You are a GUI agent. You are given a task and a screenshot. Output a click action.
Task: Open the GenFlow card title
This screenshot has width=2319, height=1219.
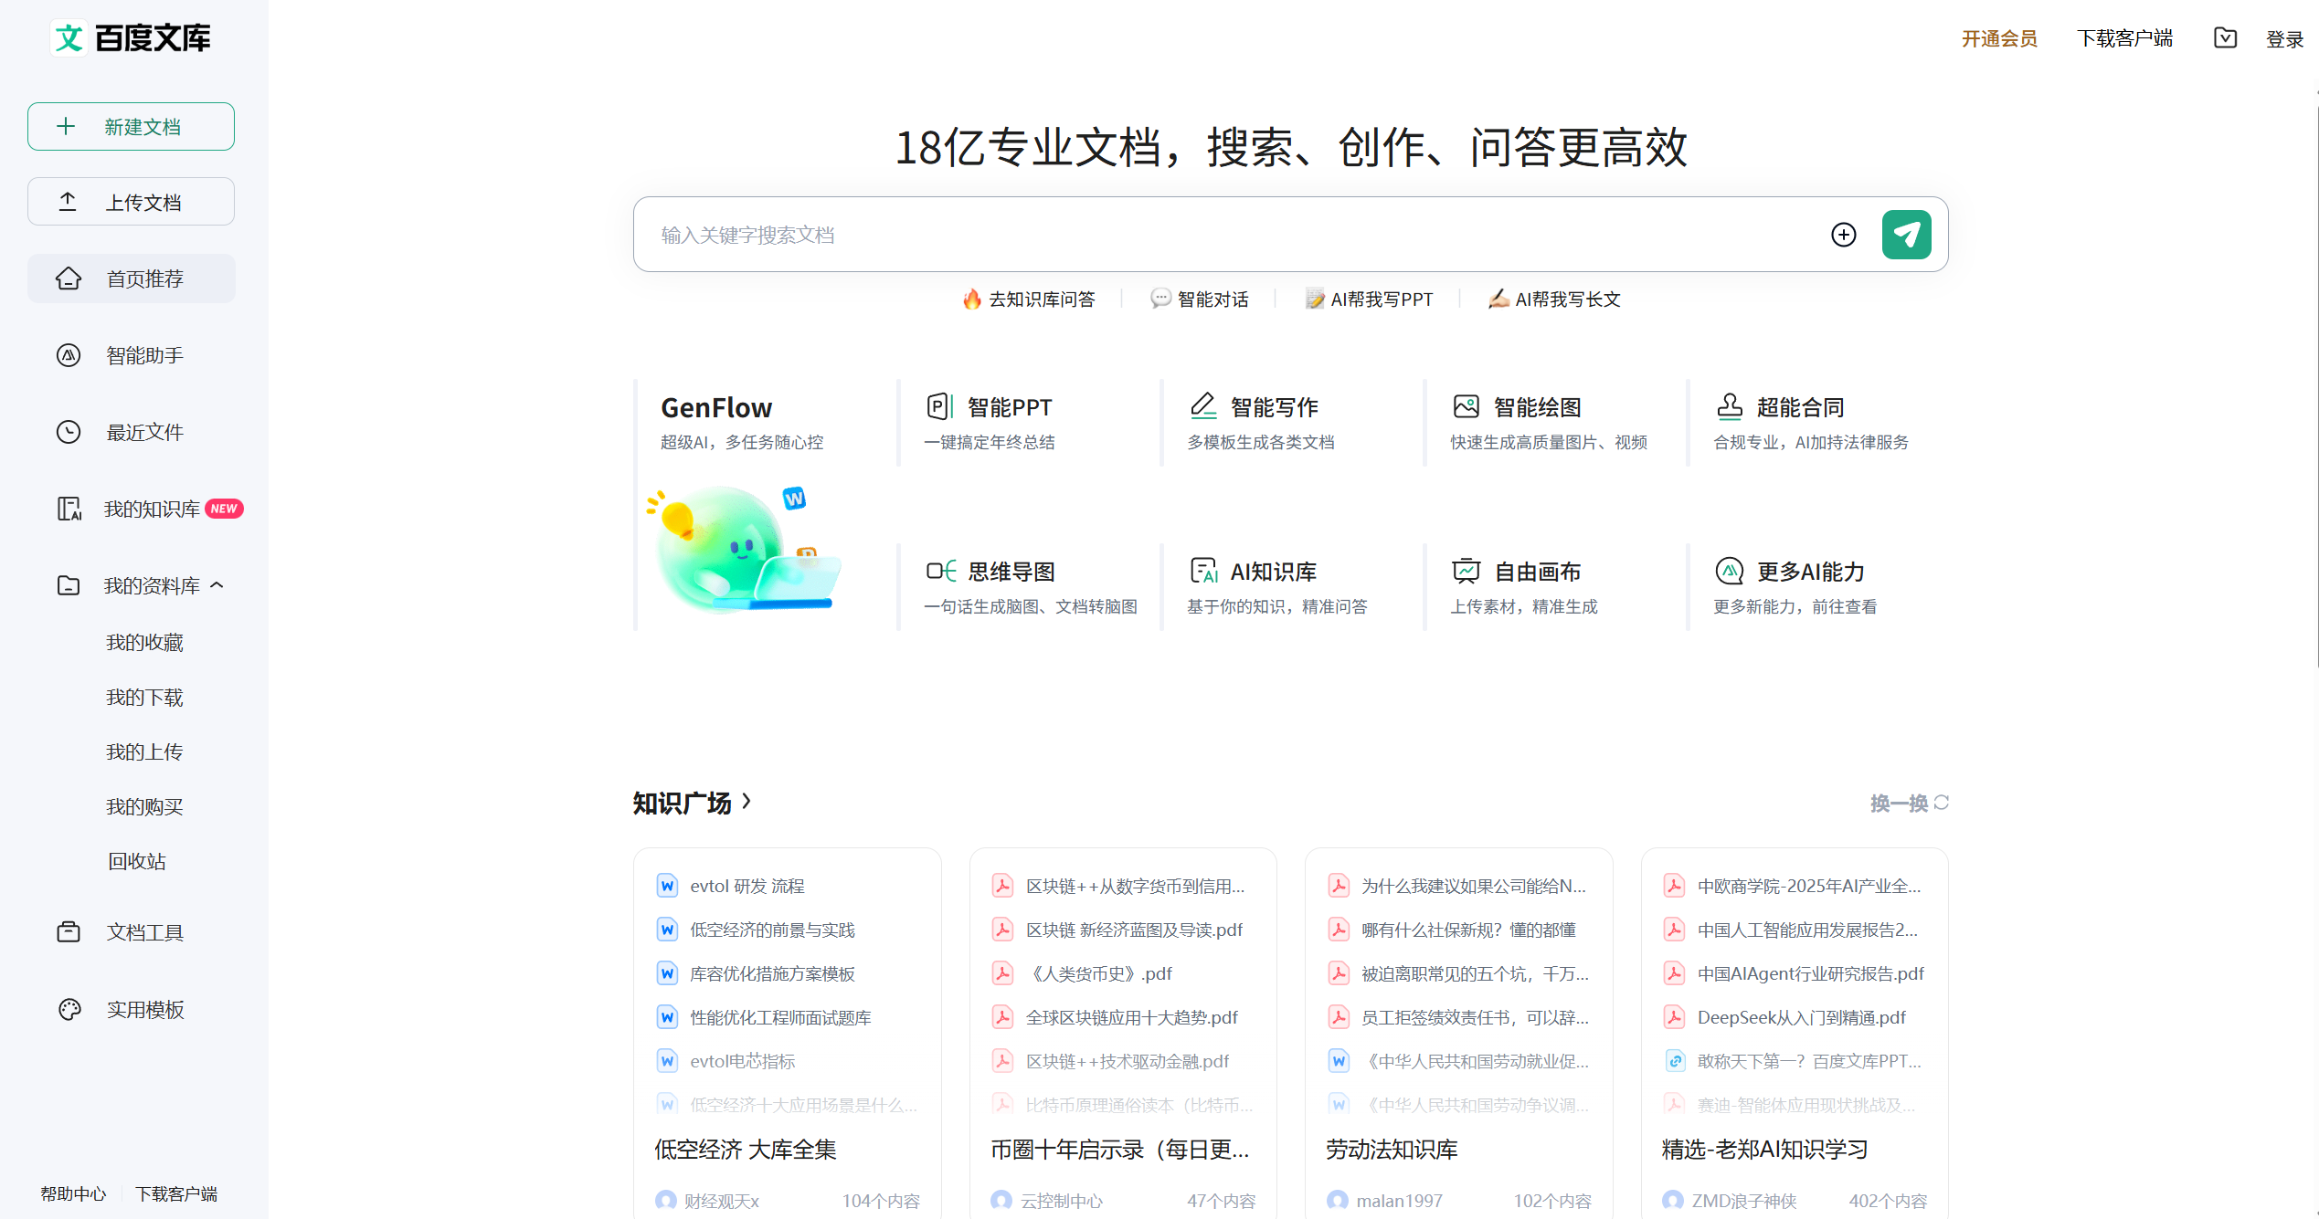(716, 407)
